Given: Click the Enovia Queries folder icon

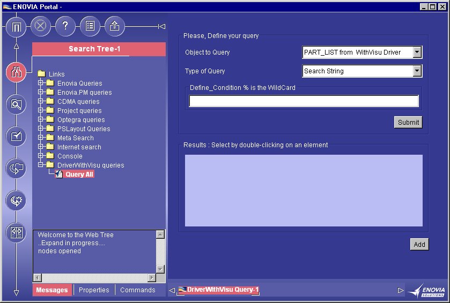Looking at the screenshot, I should 50,83.
